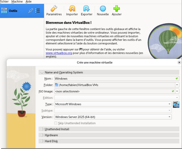Expand the Hardware section
182x149 pixels.
(x=51, y=135)
